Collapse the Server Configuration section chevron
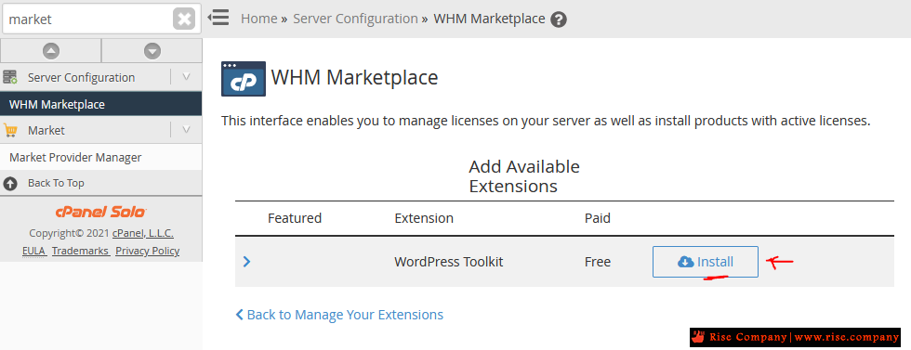This screenshot has height=350, width=911. [x=187, y=77]
